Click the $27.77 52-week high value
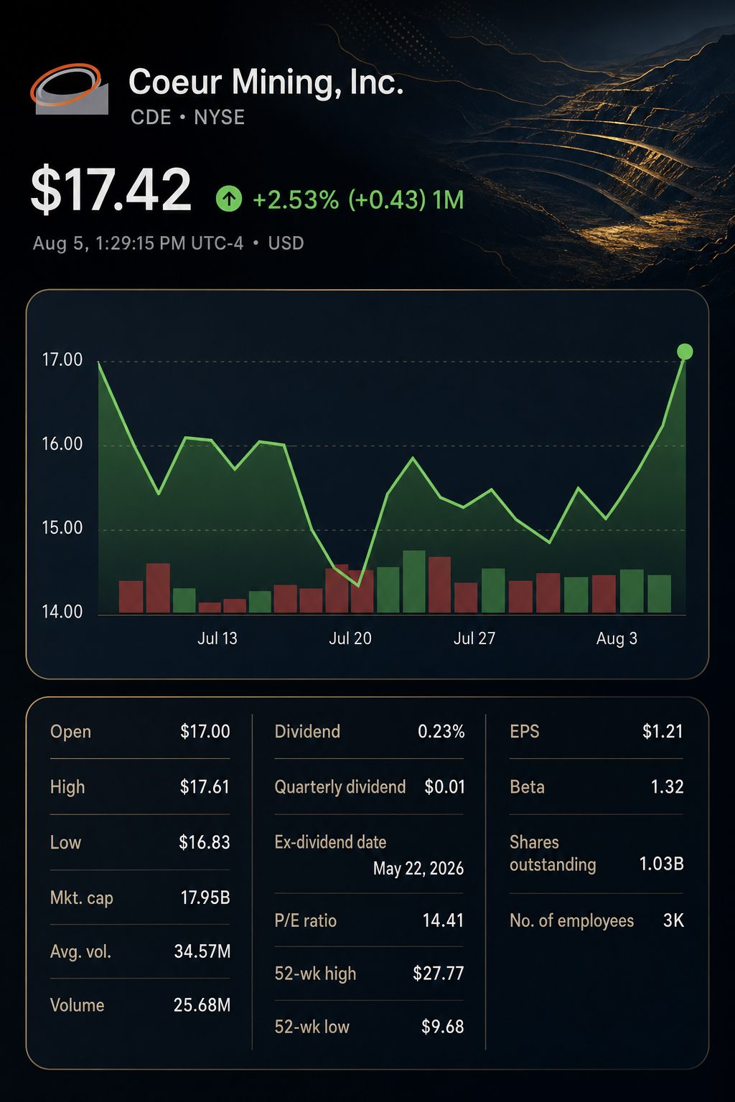The height and width of the screenshot is (1102, 735). click(x=439, y=974)
